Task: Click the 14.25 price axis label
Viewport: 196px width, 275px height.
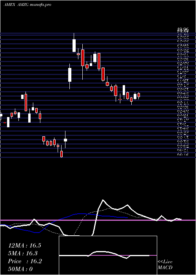Action: point(183,128)
